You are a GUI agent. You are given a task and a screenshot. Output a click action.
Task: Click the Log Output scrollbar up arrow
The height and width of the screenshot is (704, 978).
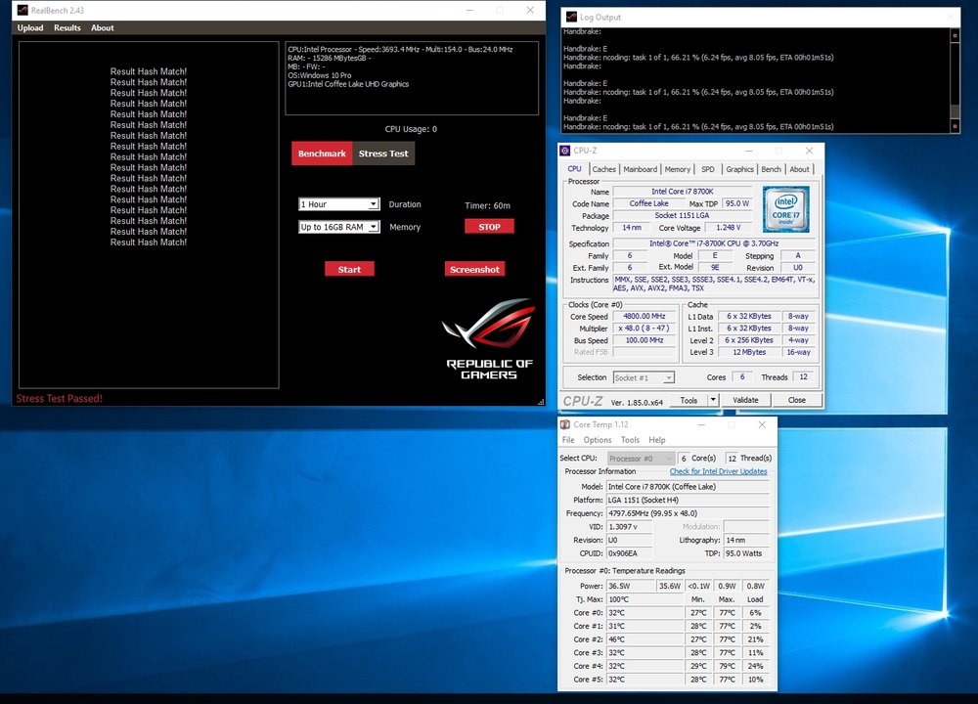955,35
